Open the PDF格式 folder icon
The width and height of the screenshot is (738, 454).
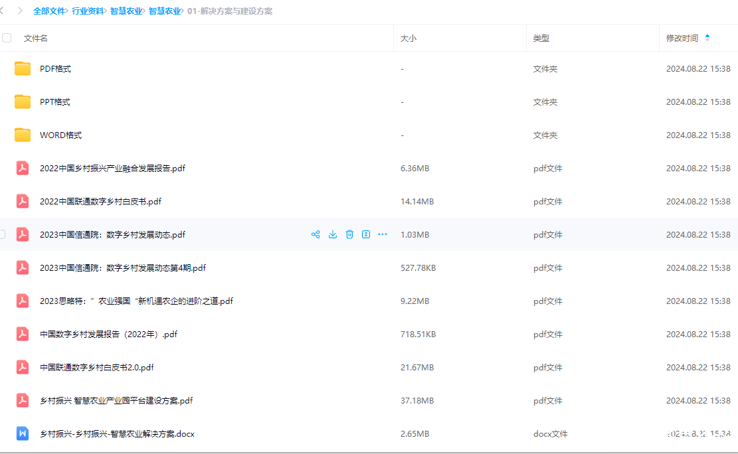tap(23, 68)
